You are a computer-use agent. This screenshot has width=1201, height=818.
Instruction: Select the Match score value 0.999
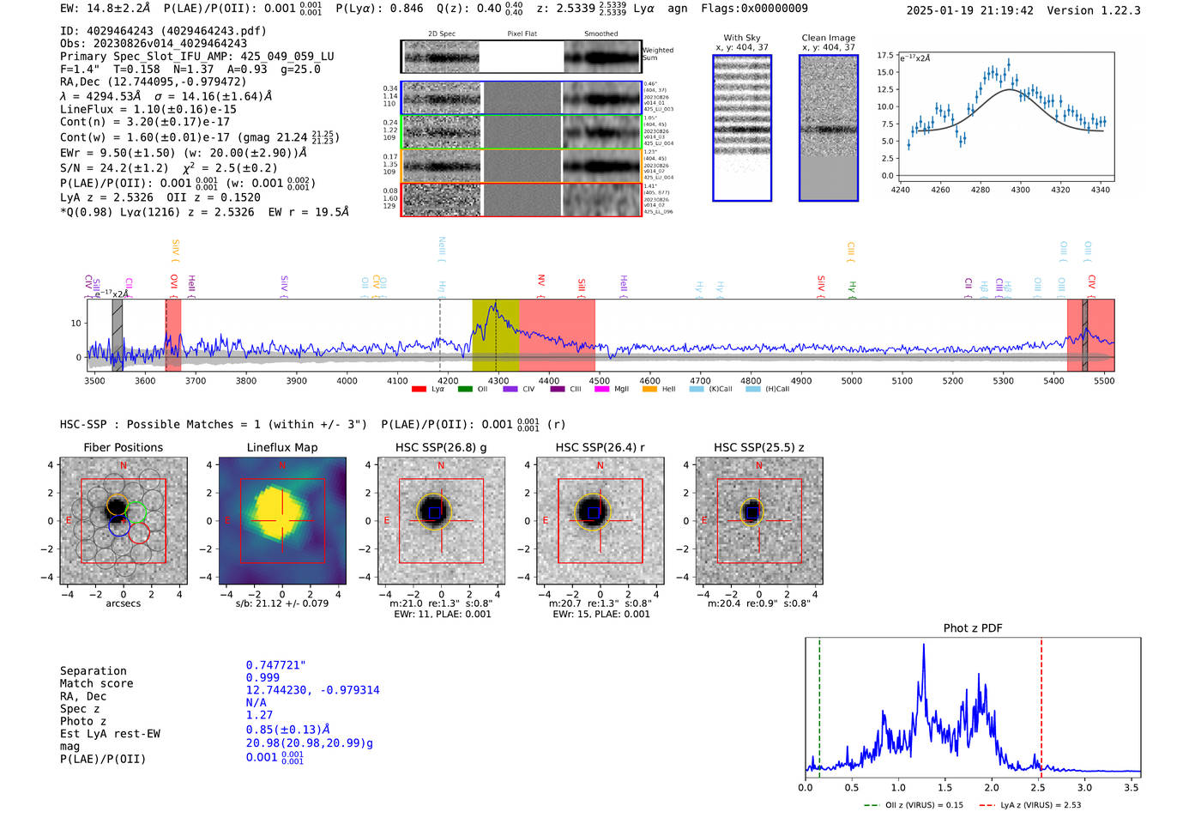tap(263, 677)
